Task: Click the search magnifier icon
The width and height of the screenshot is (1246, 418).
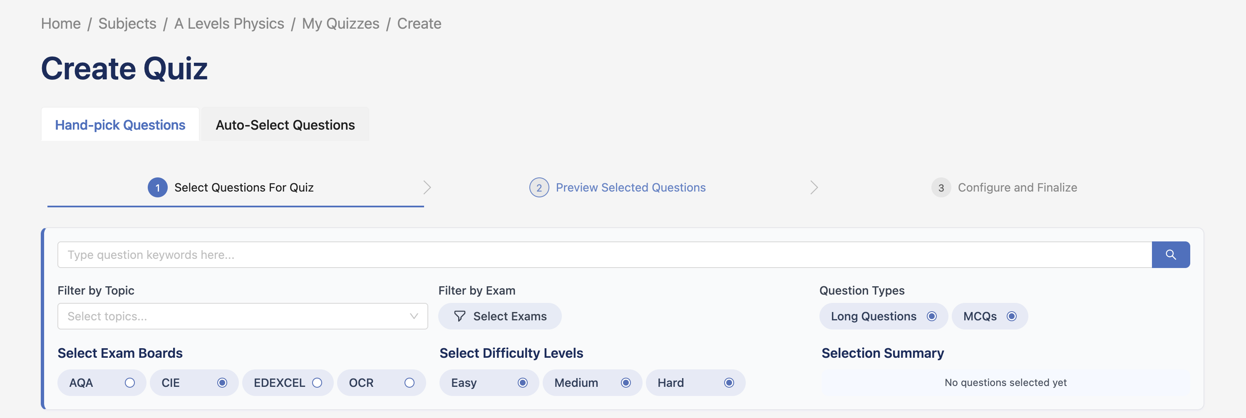Action: click(1171, 254)
